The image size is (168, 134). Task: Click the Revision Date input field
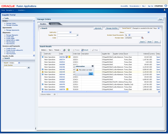click(x=133, y=38)
